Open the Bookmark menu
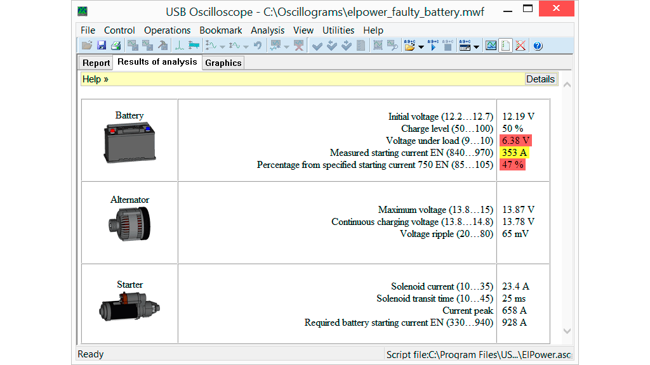Viewport: 650px width, 365px height. tap(220, 30)
